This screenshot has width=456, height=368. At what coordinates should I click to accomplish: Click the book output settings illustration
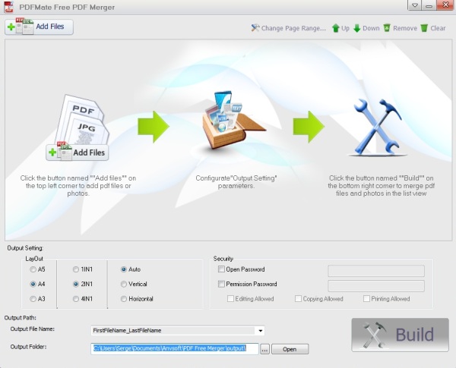[233, 120]
